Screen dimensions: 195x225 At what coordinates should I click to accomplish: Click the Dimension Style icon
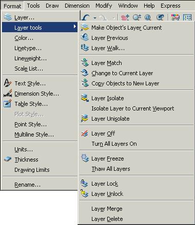[8, 94]
